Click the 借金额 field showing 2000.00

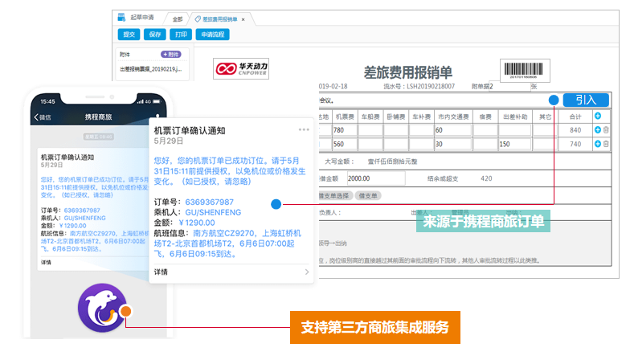pyautogui.click(x=370, y=178)
